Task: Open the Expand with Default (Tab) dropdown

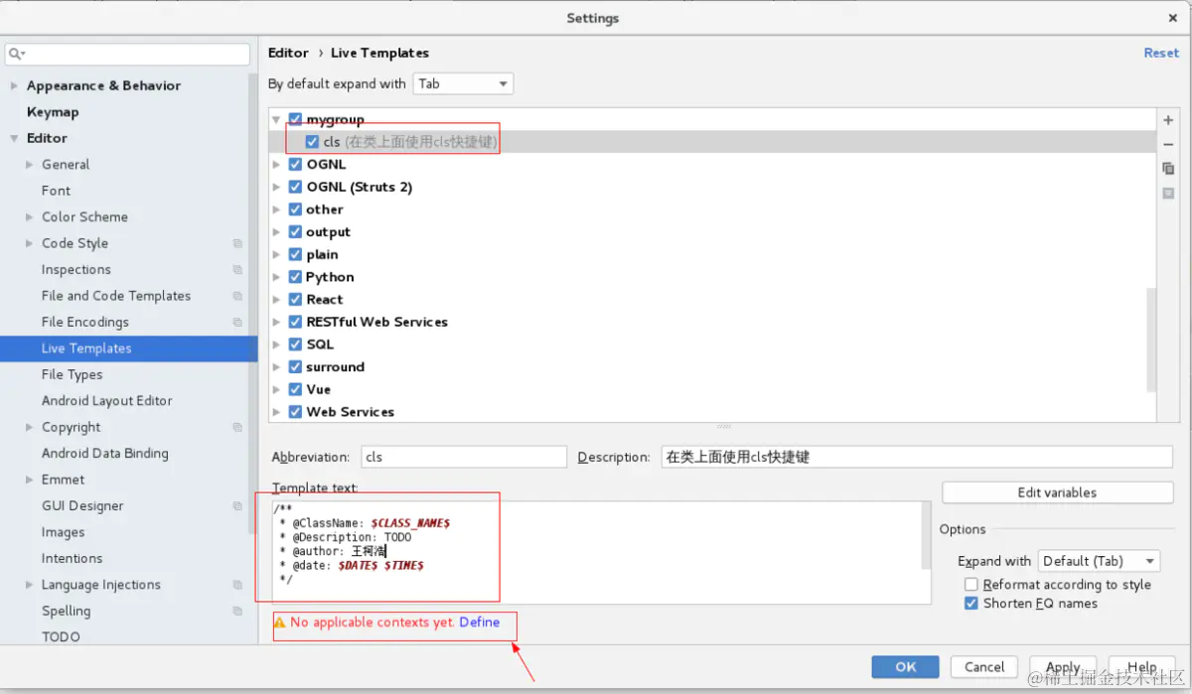Action: [1099, 562]
